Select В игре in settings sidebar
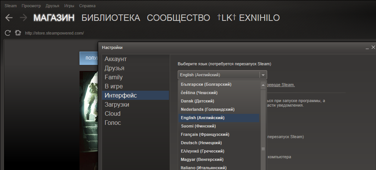 [x=135, y=86]
